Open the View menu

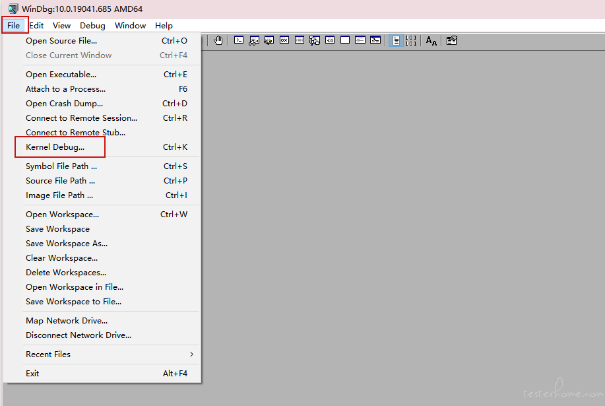point(62,26)
